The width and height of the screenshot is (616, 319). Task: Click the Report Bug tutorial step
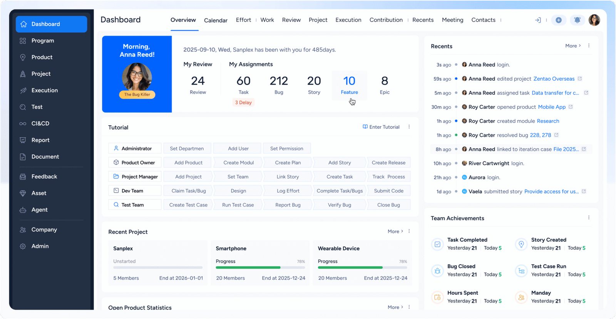288,205
